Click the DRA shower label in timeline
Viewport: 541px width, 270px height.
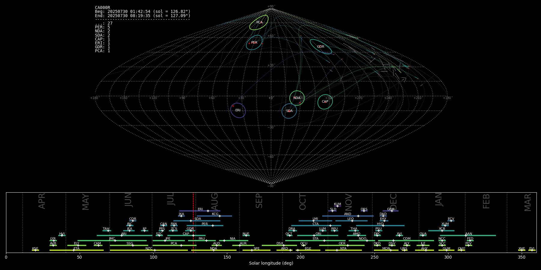coord(292,229)
